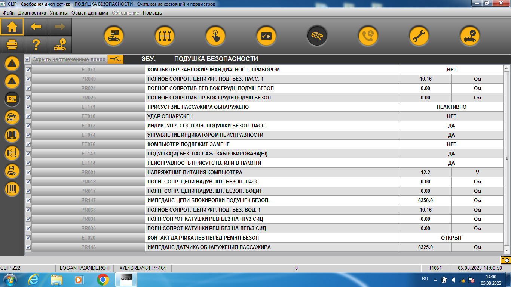Viewport: 511px width, 287px height.
Task: Click the open book documentation icon
Action: (12, 135)
